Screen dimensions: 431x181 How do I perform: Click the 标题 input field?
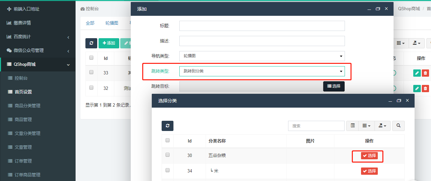tap(262, 26)
